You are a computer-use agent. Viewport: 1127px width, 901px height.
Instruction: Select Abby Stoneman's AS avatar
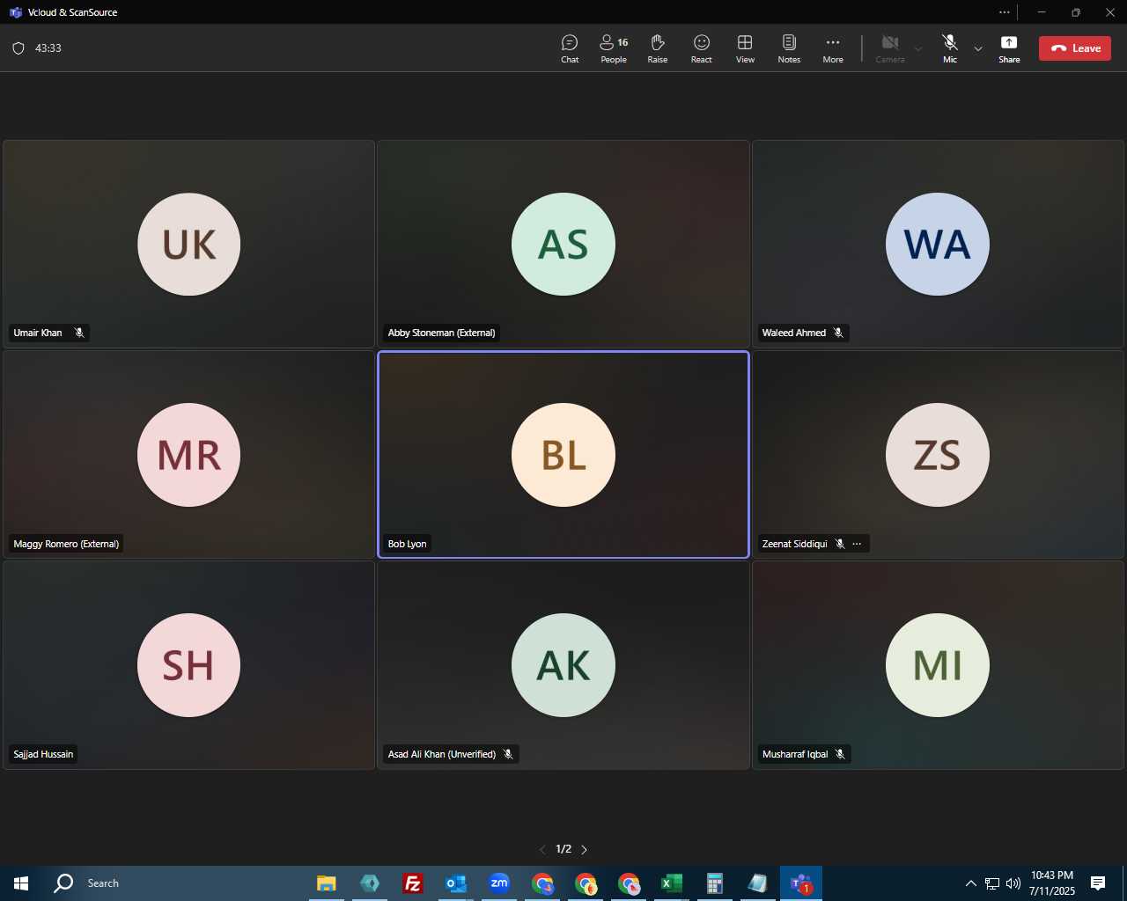[563, 244]
